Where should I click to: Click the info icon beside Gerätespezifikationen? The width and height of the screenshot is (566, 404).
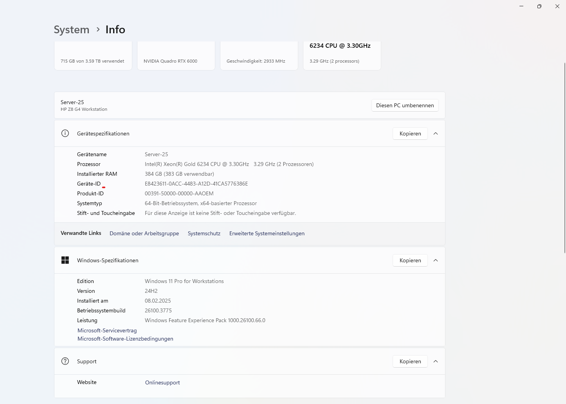tap(65, 133)
